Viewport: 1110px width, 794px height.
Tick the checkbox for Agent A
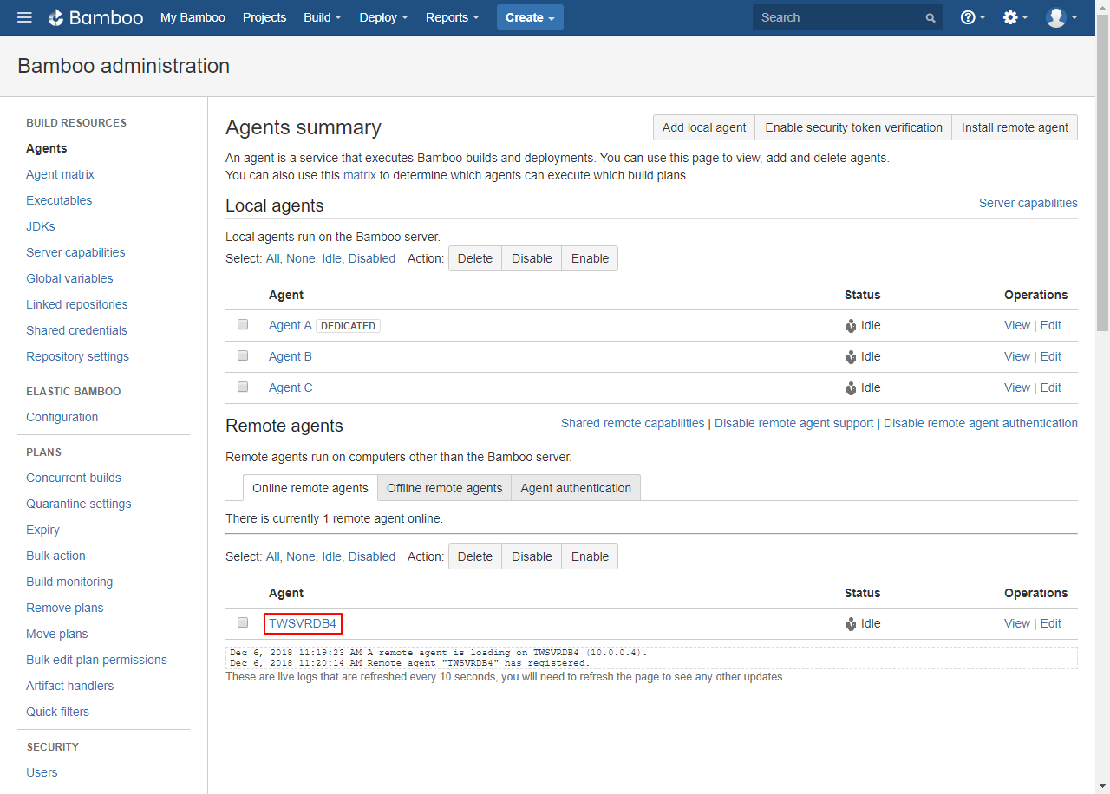(x=243, y=324)
